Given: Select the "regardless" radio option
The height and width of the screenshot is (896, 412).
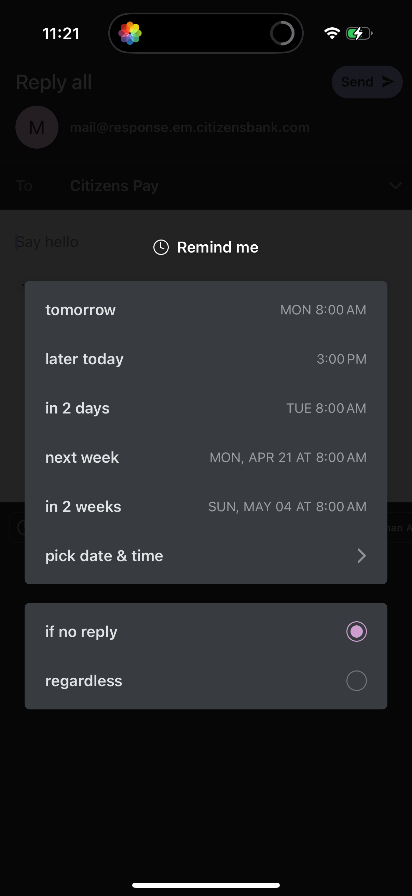Looking at the screenshot, I should point(356,680).
